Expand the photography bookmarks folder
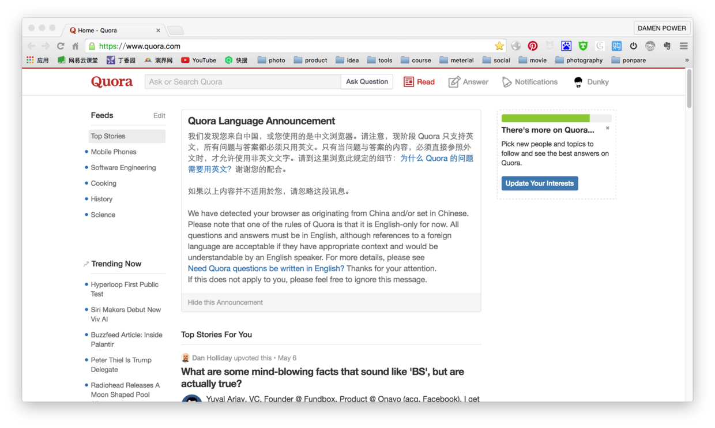This screenshot has height=428, width=715. coord(579,60)
